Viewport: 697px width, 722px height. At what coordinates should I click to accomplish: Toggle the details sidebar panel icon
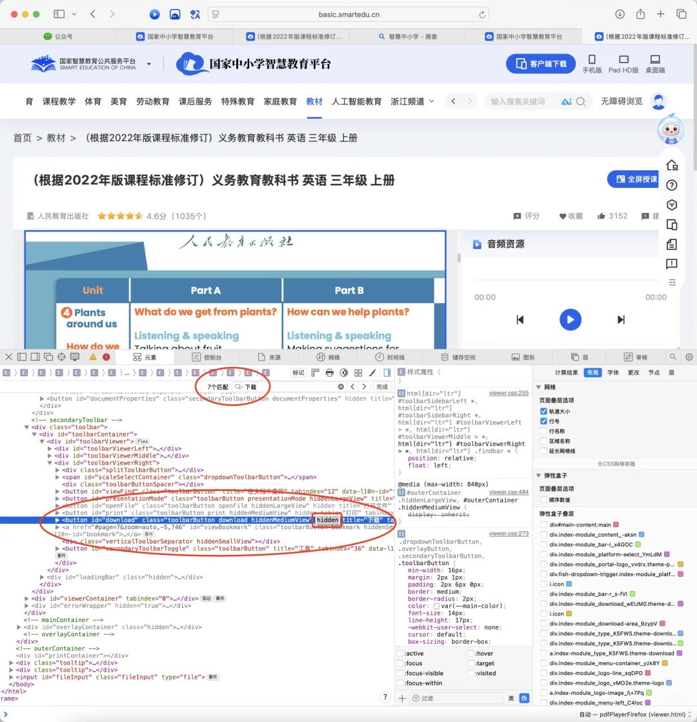[x=387, y=372]
